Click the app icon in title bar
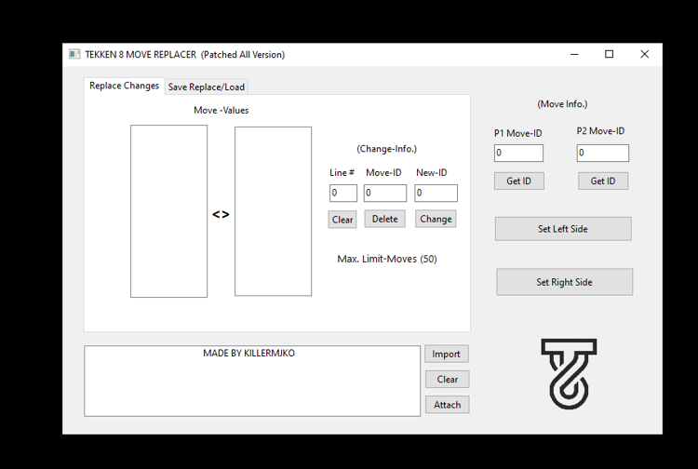 74,54
